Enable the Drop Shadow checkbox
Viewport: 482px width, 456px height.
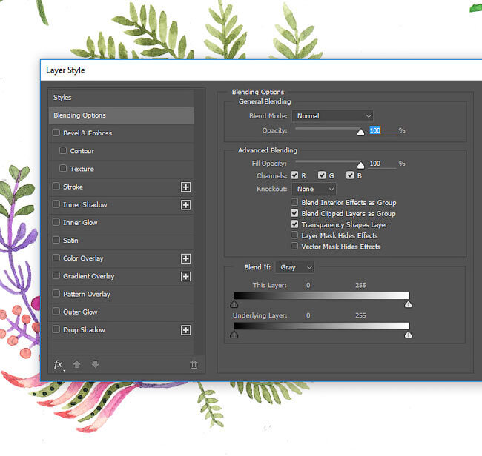[56, 329]
